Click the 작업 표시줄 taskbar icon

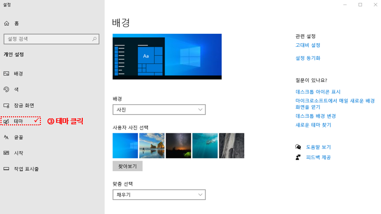point(7,169)
